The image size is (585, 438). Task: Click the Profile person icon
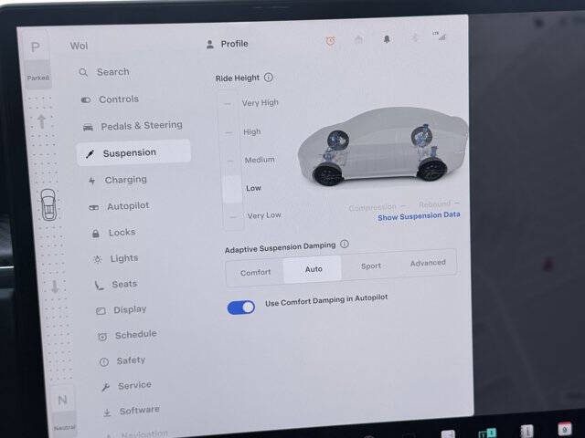click(x=210, y=45)
